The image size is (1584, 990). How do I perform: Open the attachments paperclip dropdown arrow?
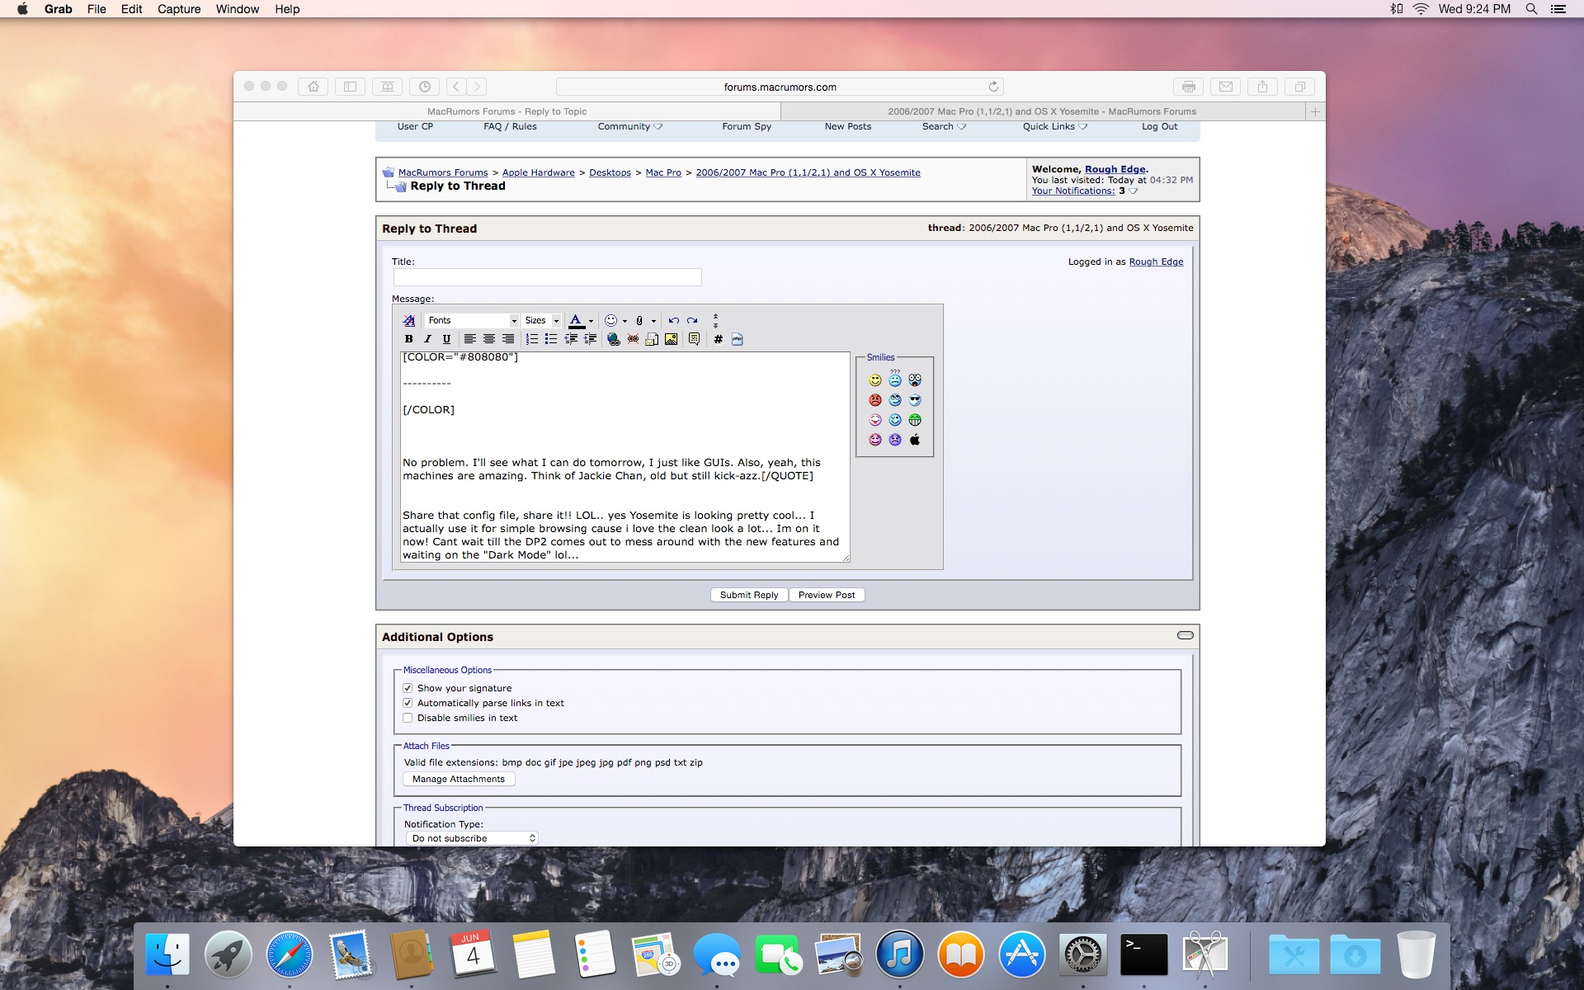(653, 321)
